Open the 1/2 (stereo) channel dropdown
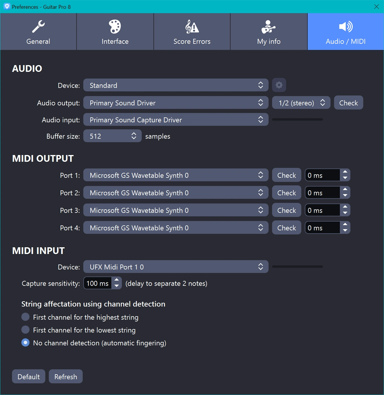The image size is (384, 395). click(x=301, y=103)
